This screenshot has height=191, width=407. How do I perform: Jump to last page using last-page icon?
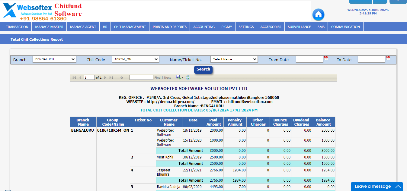[x=111, y=77]
